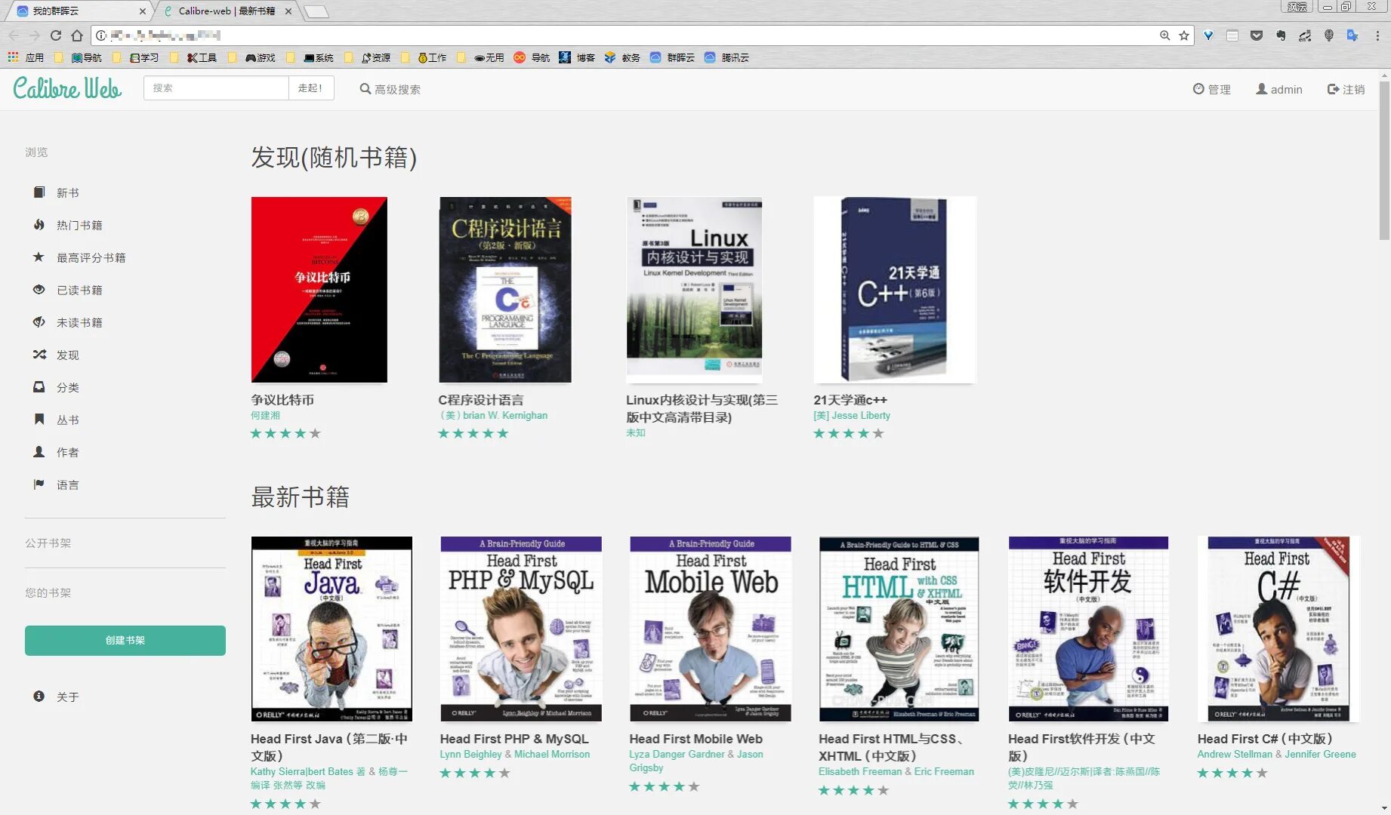
Task: Select the crossed-eye icon for 未读书籍
Action: 39,322
